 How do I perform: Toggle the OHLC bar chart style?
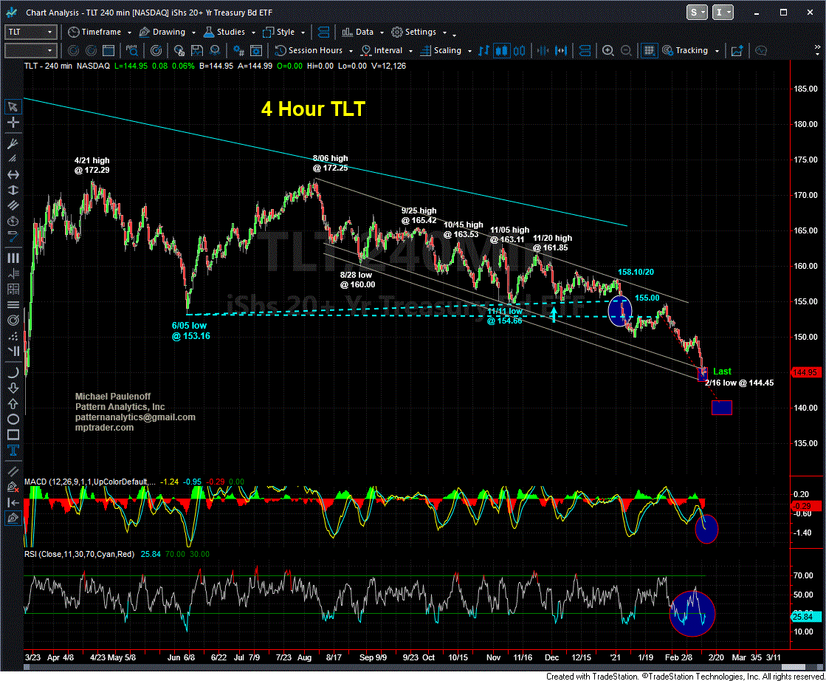coord(483,51)
